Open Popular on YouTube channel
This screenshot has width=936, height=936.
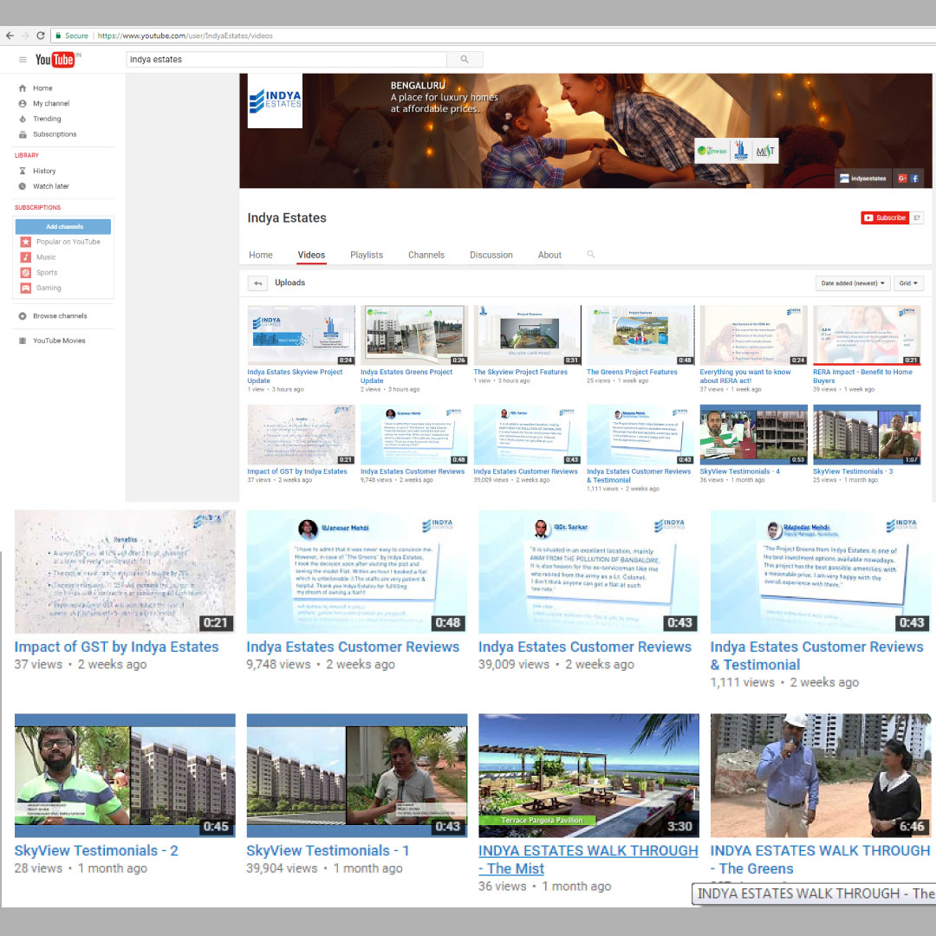(68, 242)
